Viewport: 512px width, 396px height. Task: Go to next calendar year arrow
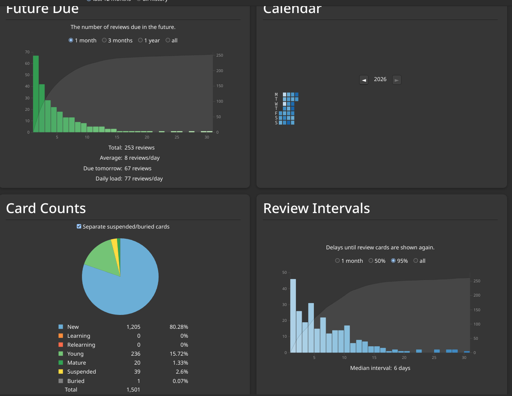[397, 80]
